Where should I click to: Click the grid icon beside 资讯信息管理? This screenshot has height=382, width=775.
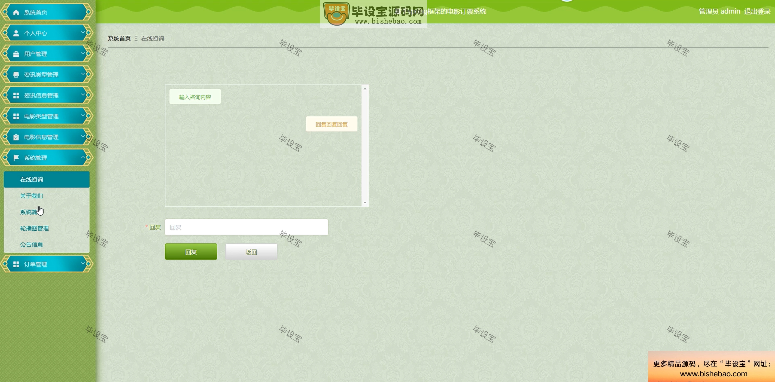click(x=16, y=95)
